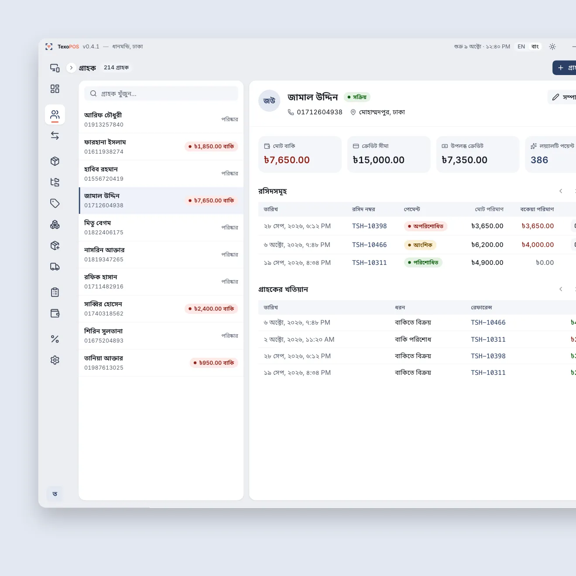
Task: Open the price tag icon in sidebar
Action: click(x=55, y=203)
